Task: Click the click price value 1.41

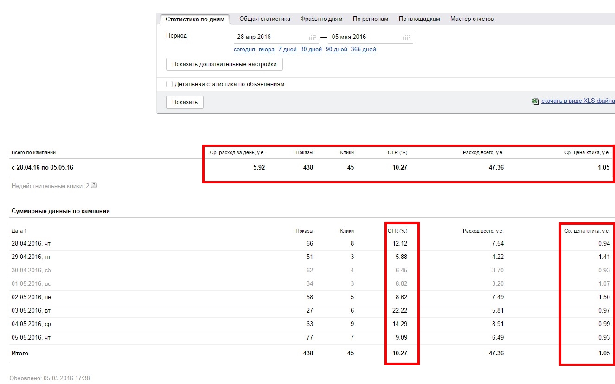Action: [x=604, y=257]
